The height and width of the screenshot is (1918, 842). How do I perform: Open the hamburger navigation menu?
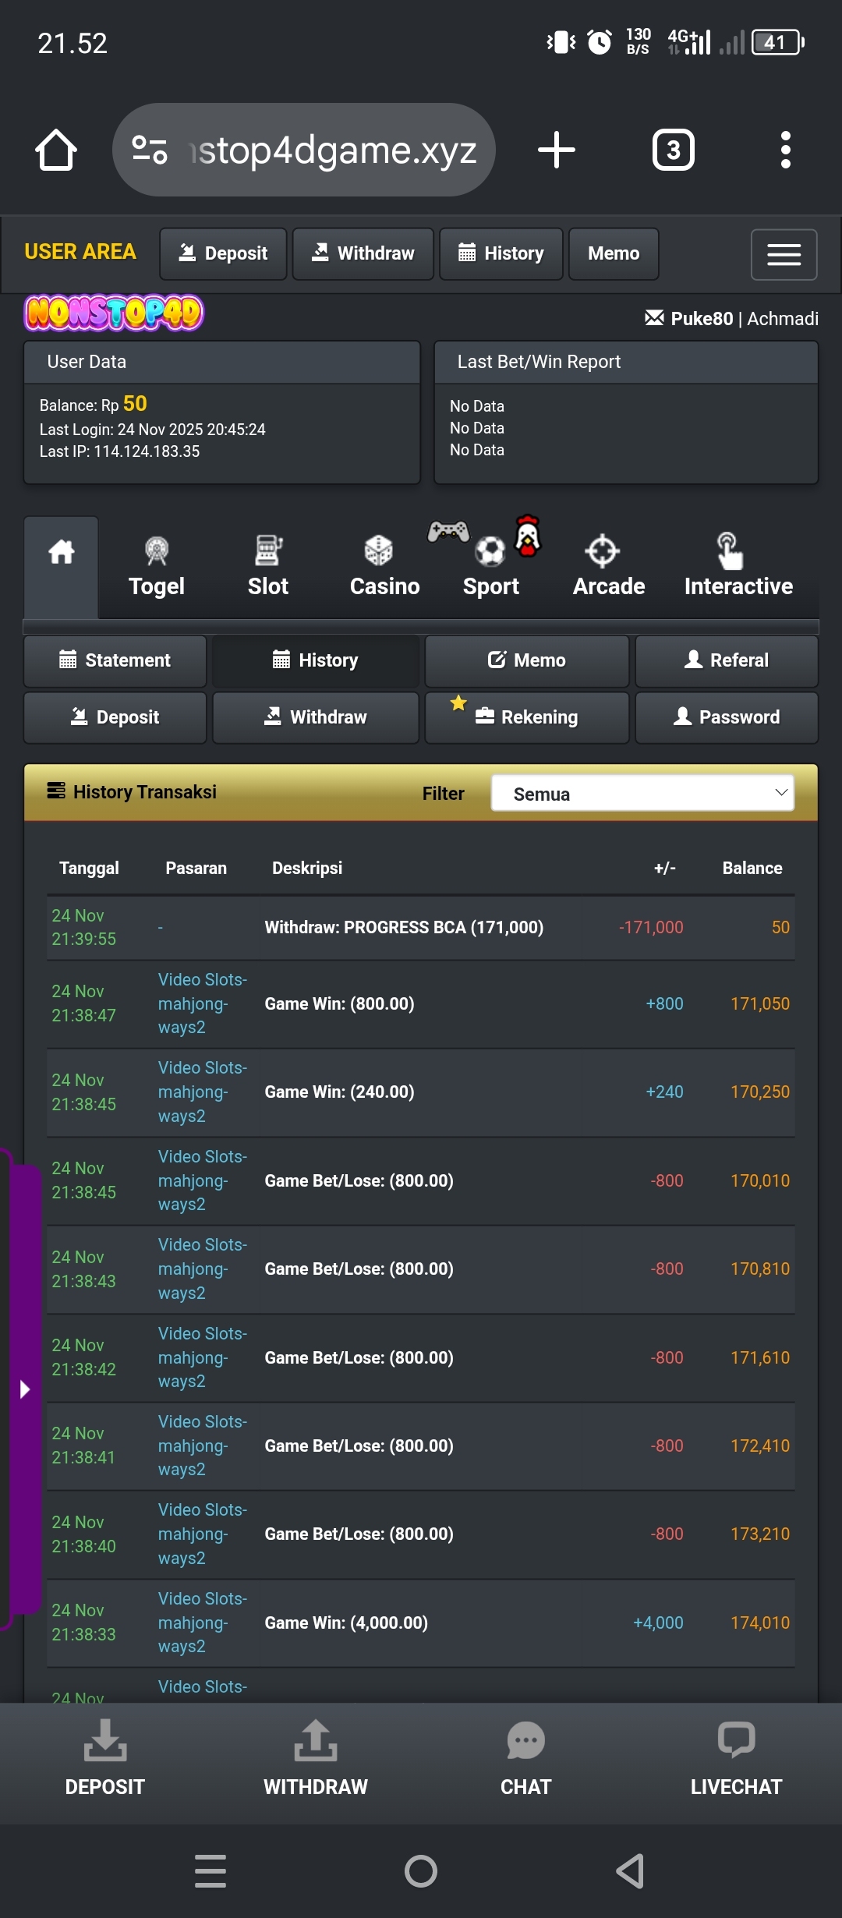point(784,254)
